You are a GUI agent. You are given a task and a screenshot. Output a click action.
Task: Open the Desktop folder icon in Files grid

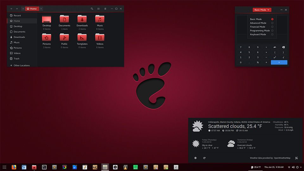47,19
